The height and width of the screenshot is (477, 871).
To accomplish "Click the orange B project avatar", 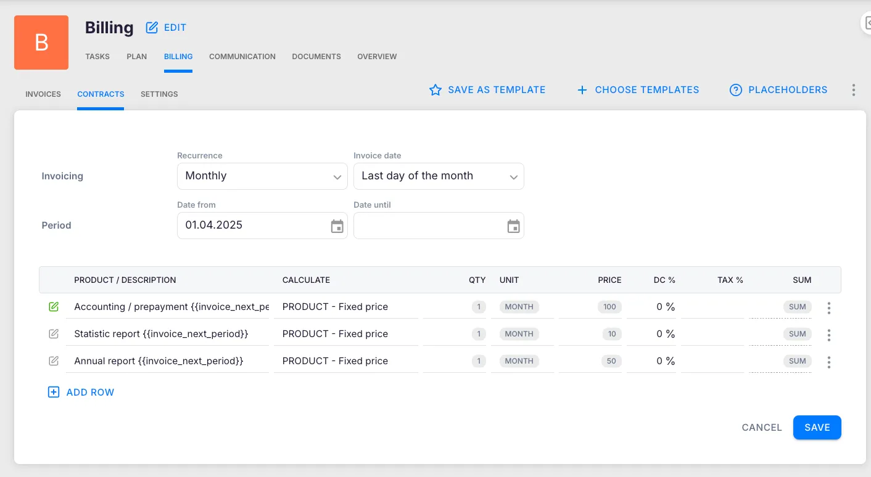I will point(41,43).
